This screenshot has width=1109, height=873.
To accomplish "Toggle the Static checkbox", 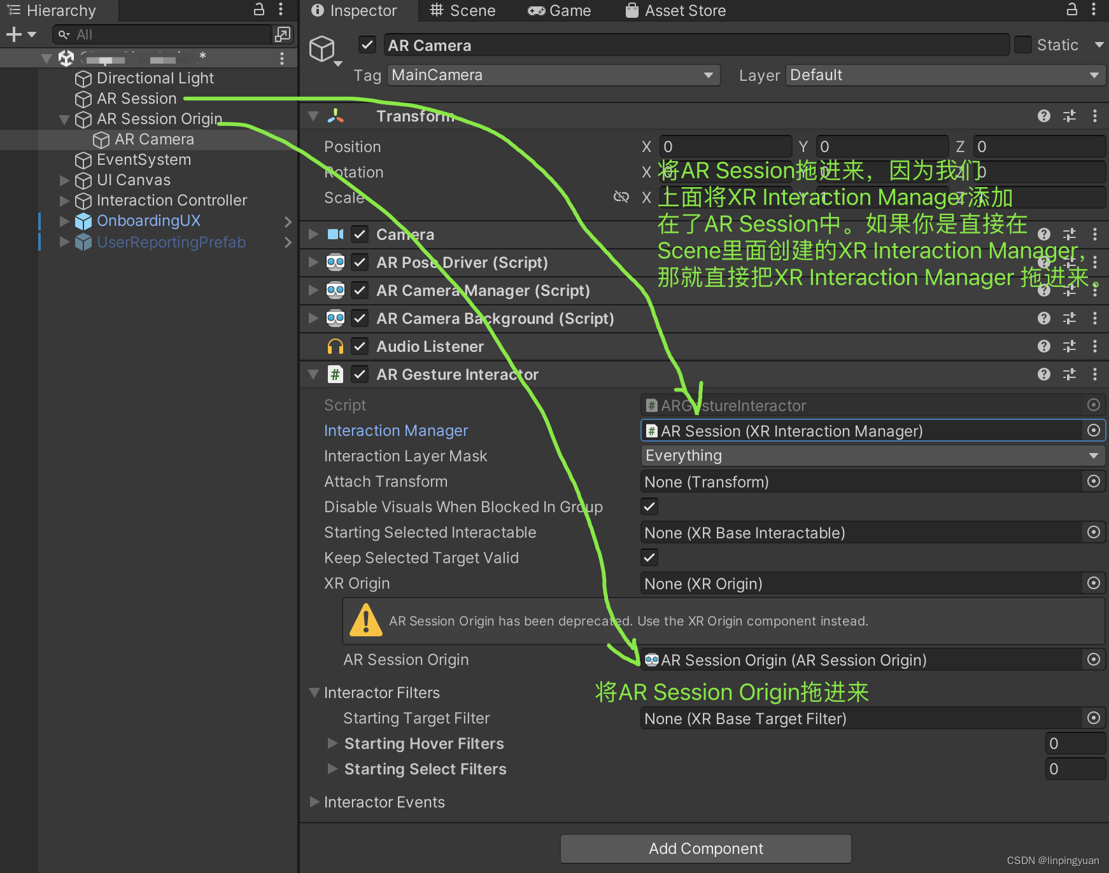I will 1023,45.
